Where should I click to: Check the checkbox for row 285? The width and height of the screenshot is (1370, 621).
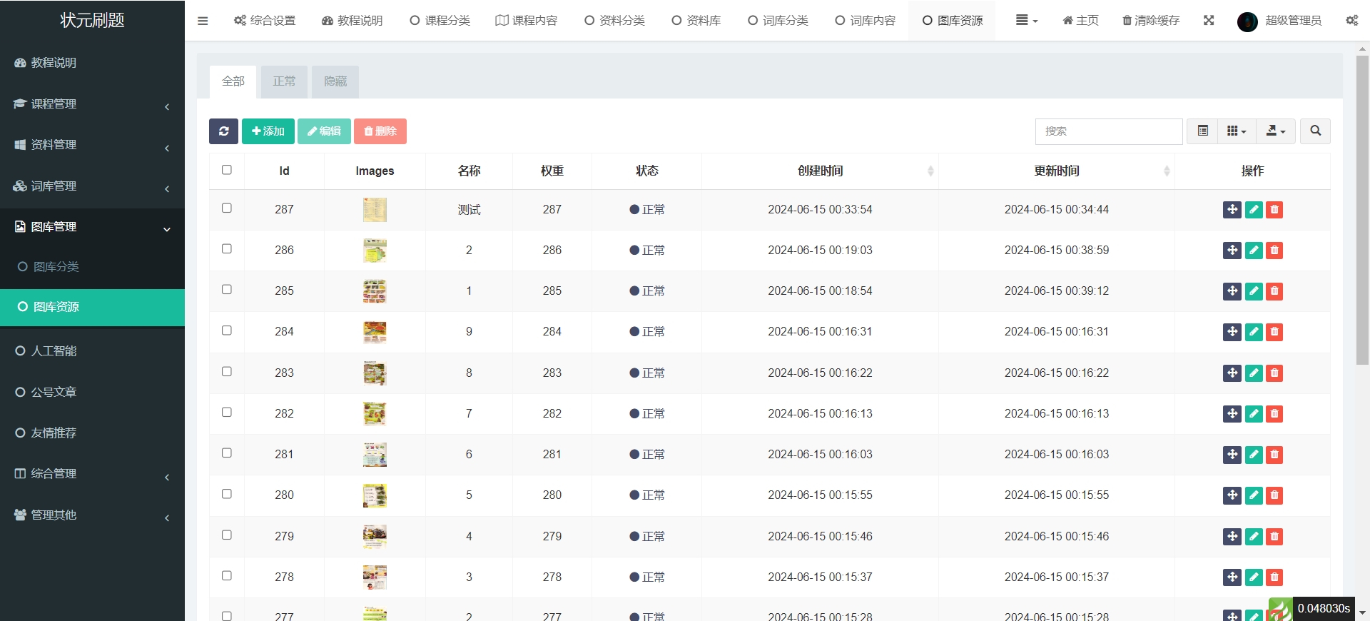[x=227, y=290]
